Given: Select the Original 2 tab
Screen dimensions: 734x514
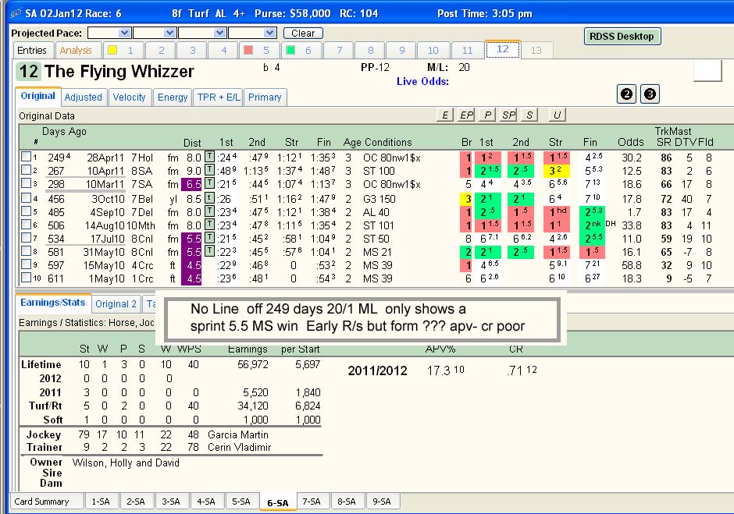Looking at the screenshot, I should point(116,304).
